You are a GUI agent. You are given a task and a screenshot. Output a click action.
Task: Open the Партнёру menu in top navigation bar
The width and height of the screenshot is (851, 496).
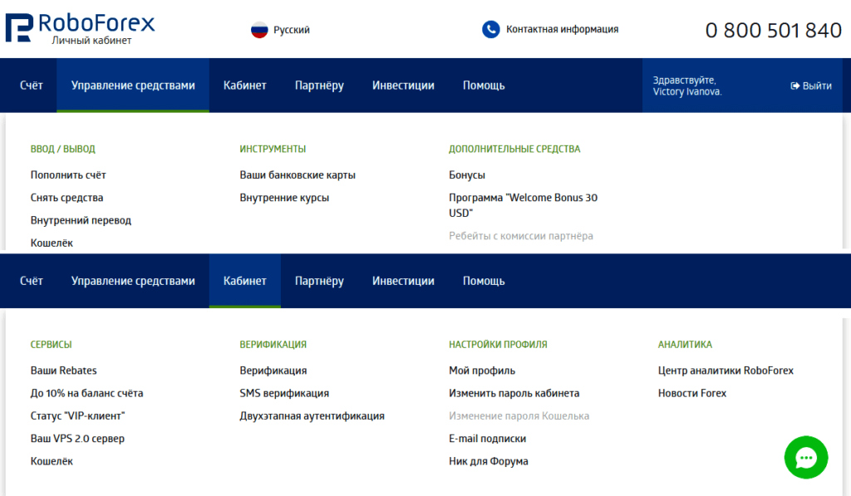[x=319, y=86]
